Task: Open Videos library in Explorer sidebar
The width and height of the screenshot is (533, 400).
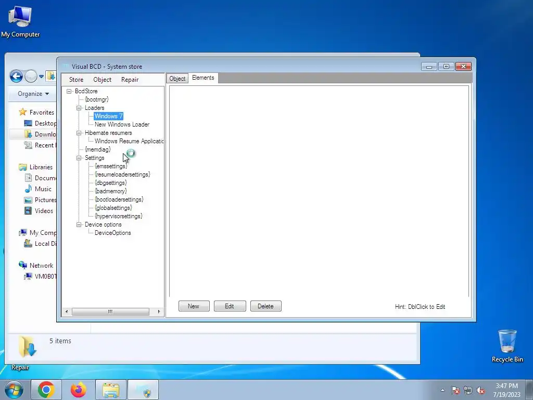Action: point(39,211)
